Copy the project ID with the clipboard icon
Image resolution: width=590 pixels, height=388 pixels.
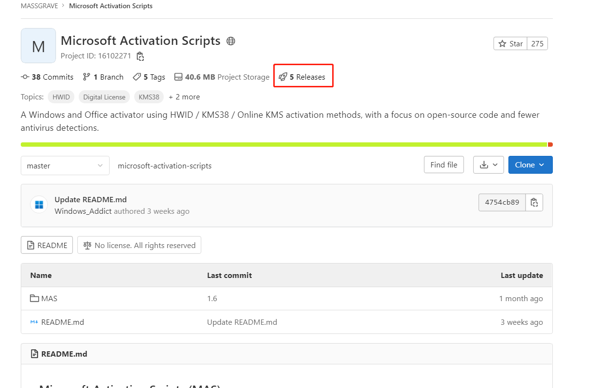click(x=140, y=56)
